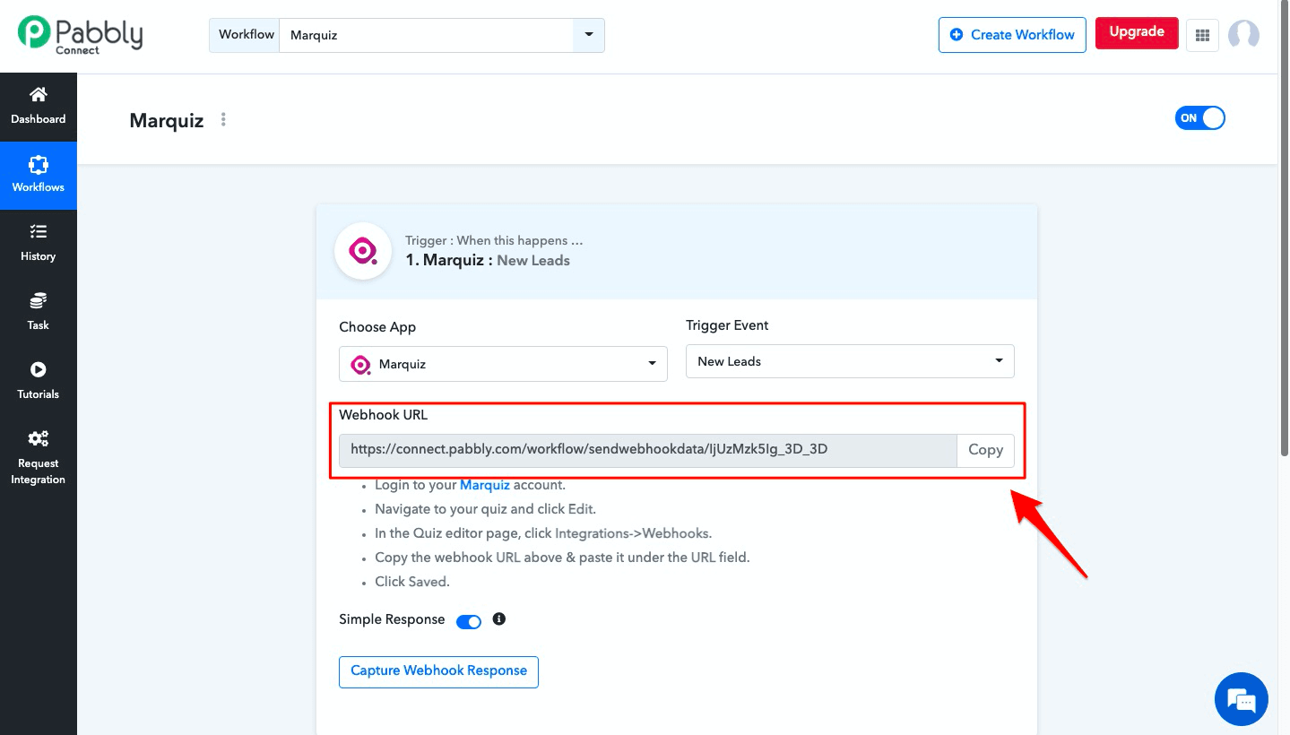Click the red Upgrade button
The height and width of the screenshot is (735, 1290).
point(1137,32)
